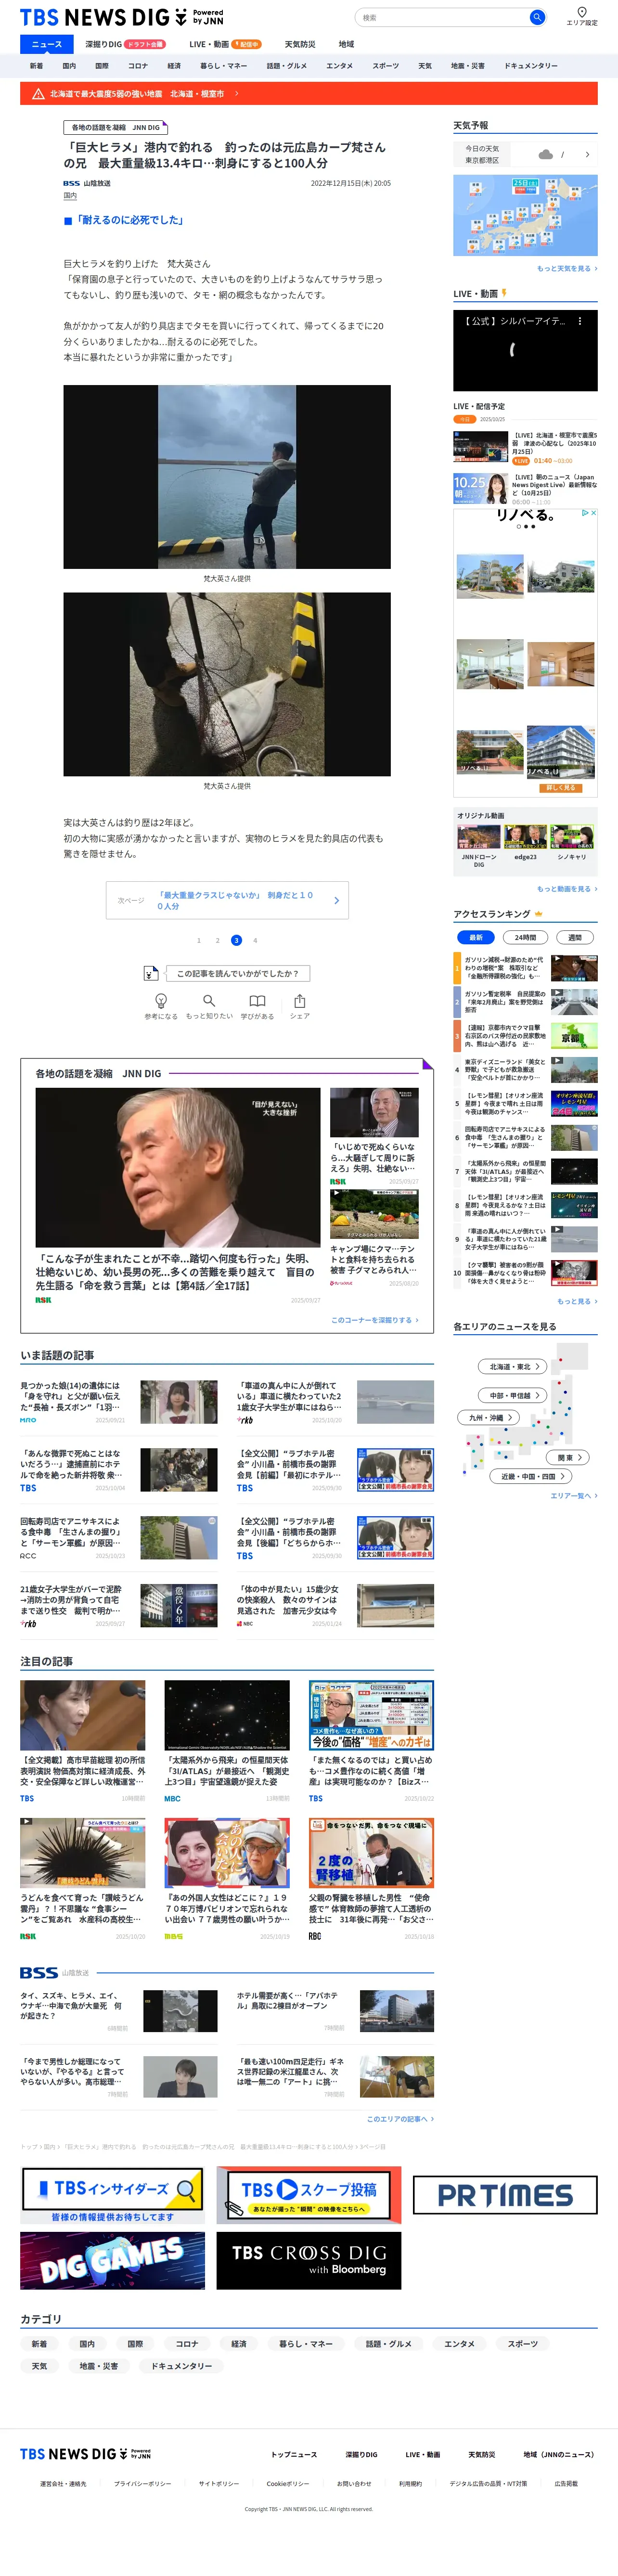Screen dimensions: 618x2576
Task: Open the PR TIMES banner
Action: 505,2195
